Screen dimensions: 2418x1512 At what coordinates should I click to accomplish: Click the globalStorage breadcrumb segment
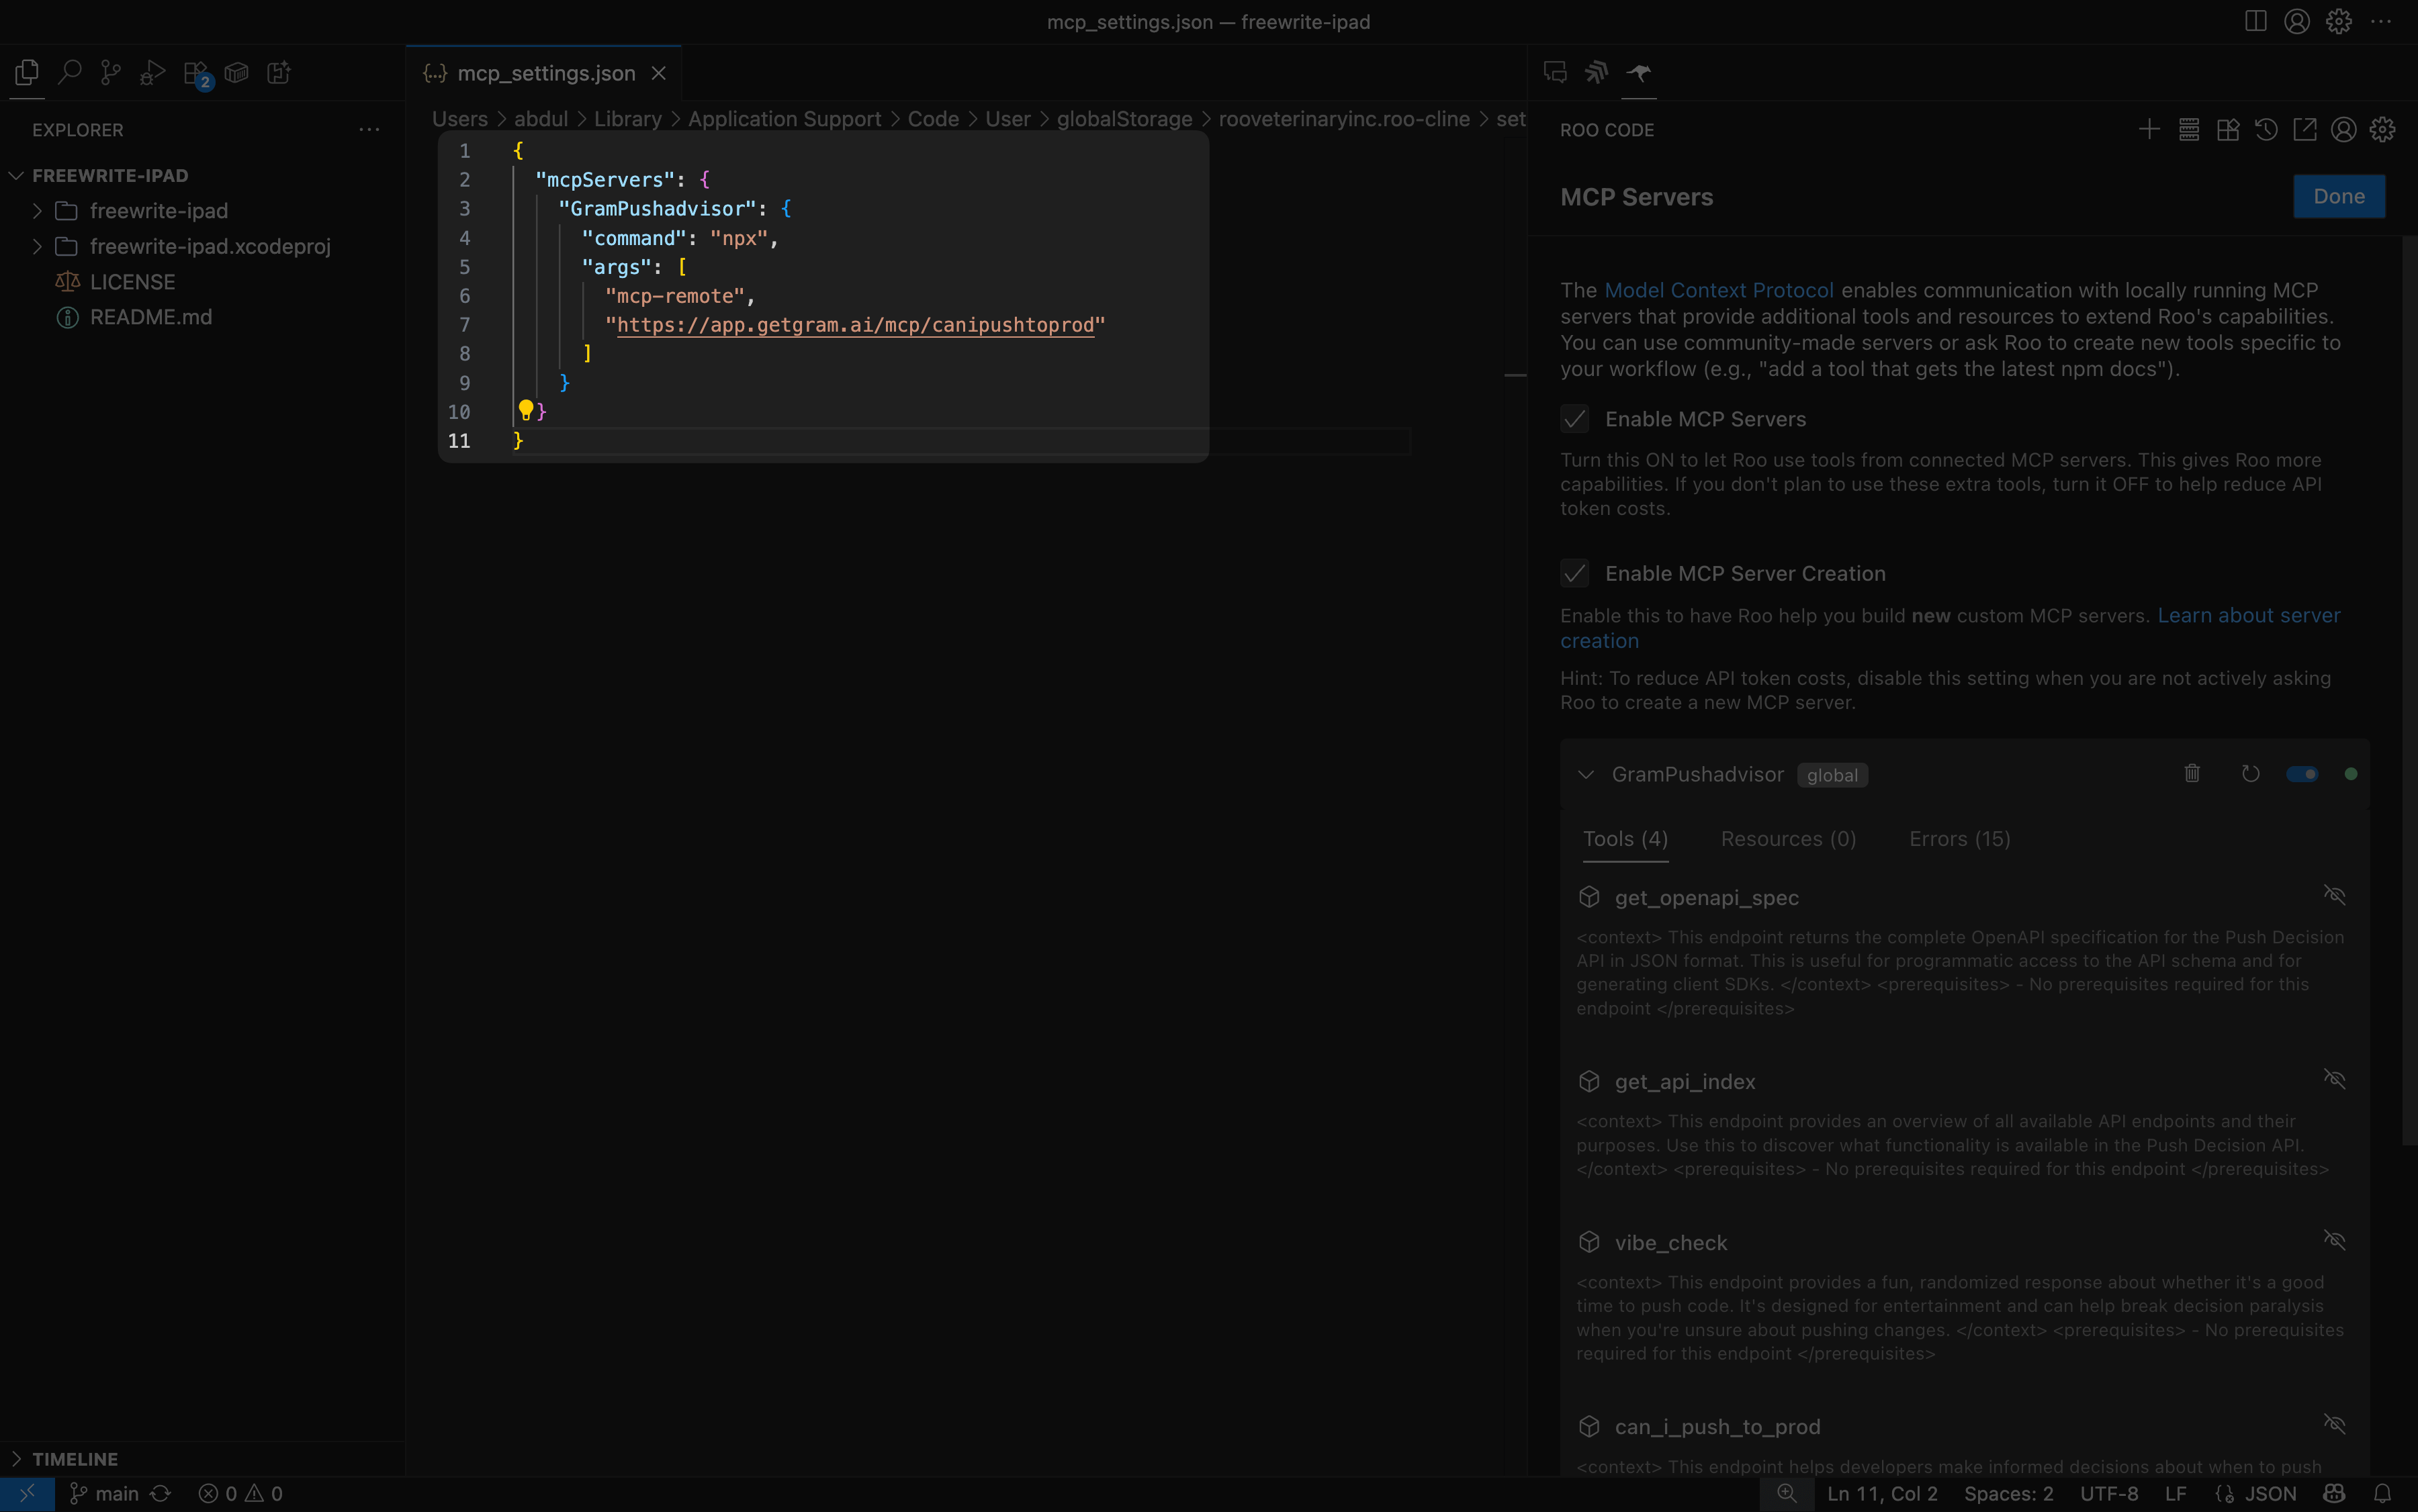click(x=1124, y=119)
